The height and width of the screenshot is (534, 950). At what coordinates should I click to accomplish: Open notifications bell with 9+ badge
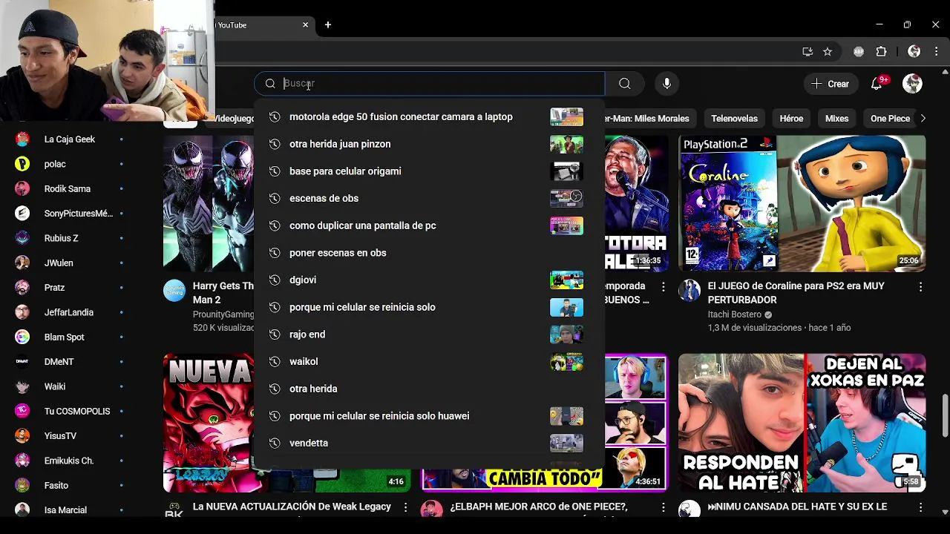(877, 84)
